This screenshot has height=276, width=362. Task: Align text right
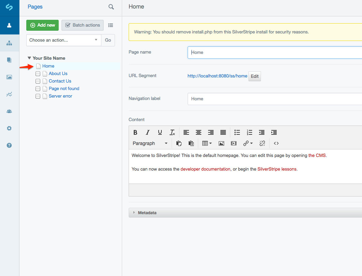(x=211, y=132)
